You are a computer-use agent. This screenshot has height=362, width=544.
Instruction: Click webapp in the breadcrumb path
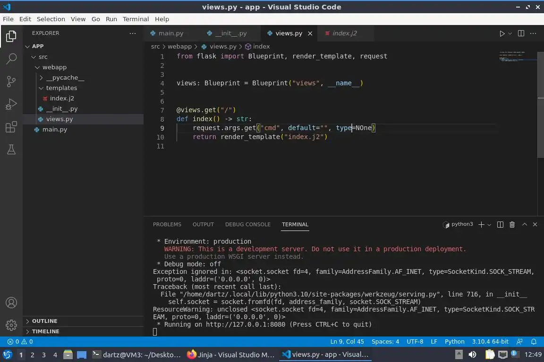(x=179, y=46)
